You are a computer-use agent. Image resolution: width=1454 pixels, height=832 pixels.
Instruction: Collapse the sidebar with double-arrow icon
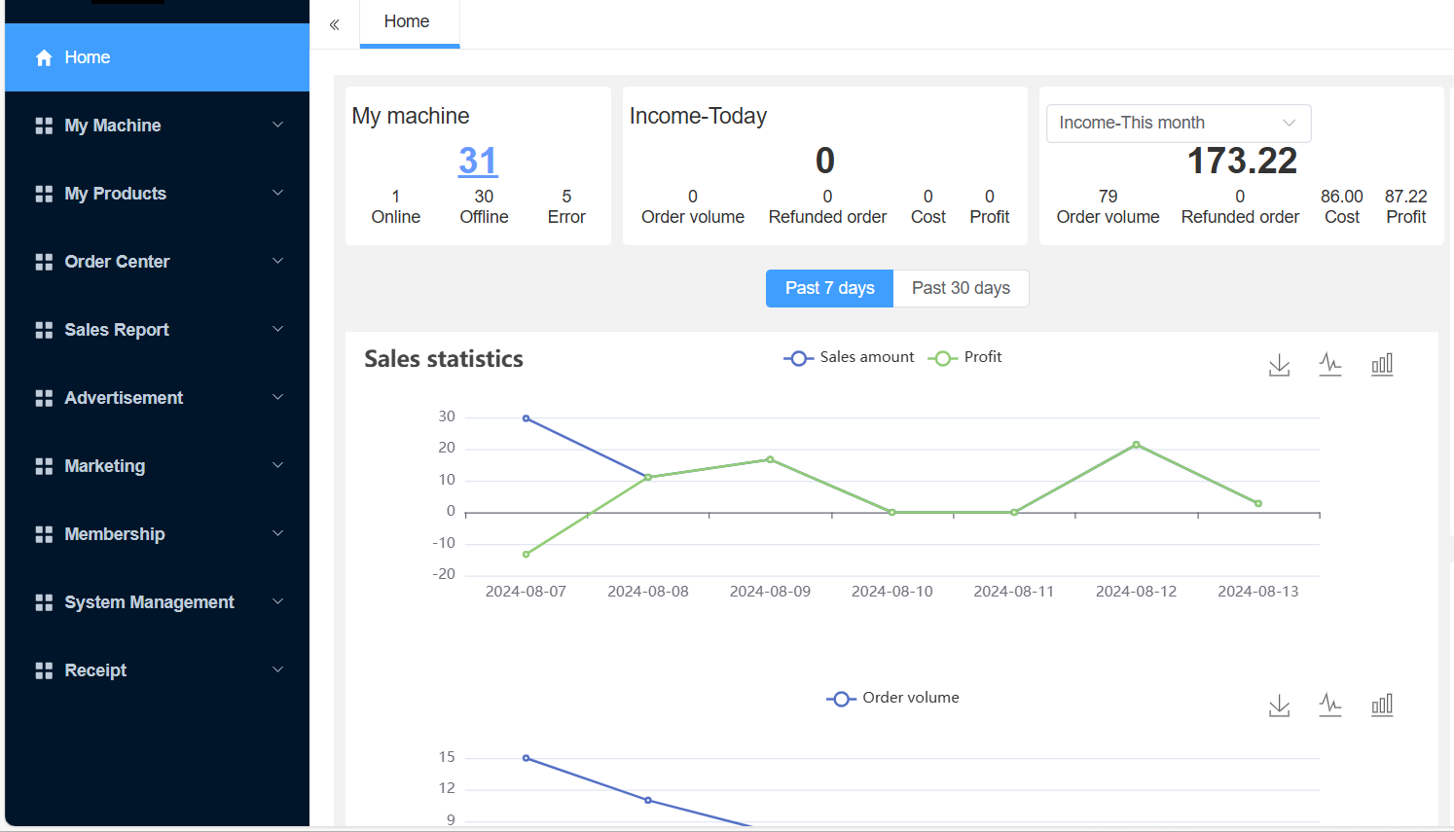334,24
